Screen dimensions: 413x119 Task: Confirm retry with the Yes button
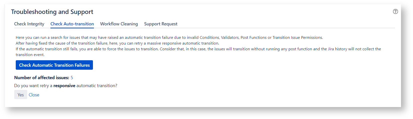[21, 95]
